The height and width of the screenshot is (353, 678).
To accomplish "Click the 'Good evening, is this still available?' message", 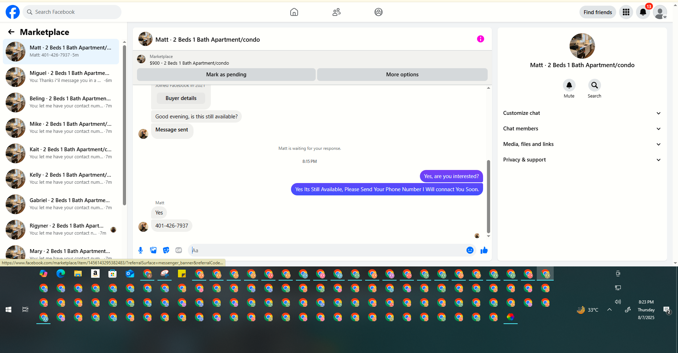I will click(x=196, y=117).
